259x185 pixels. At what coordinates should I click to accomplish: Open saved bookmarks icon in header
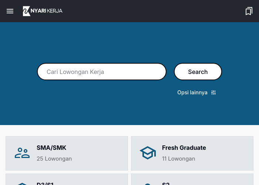click(x=249, y=11)
